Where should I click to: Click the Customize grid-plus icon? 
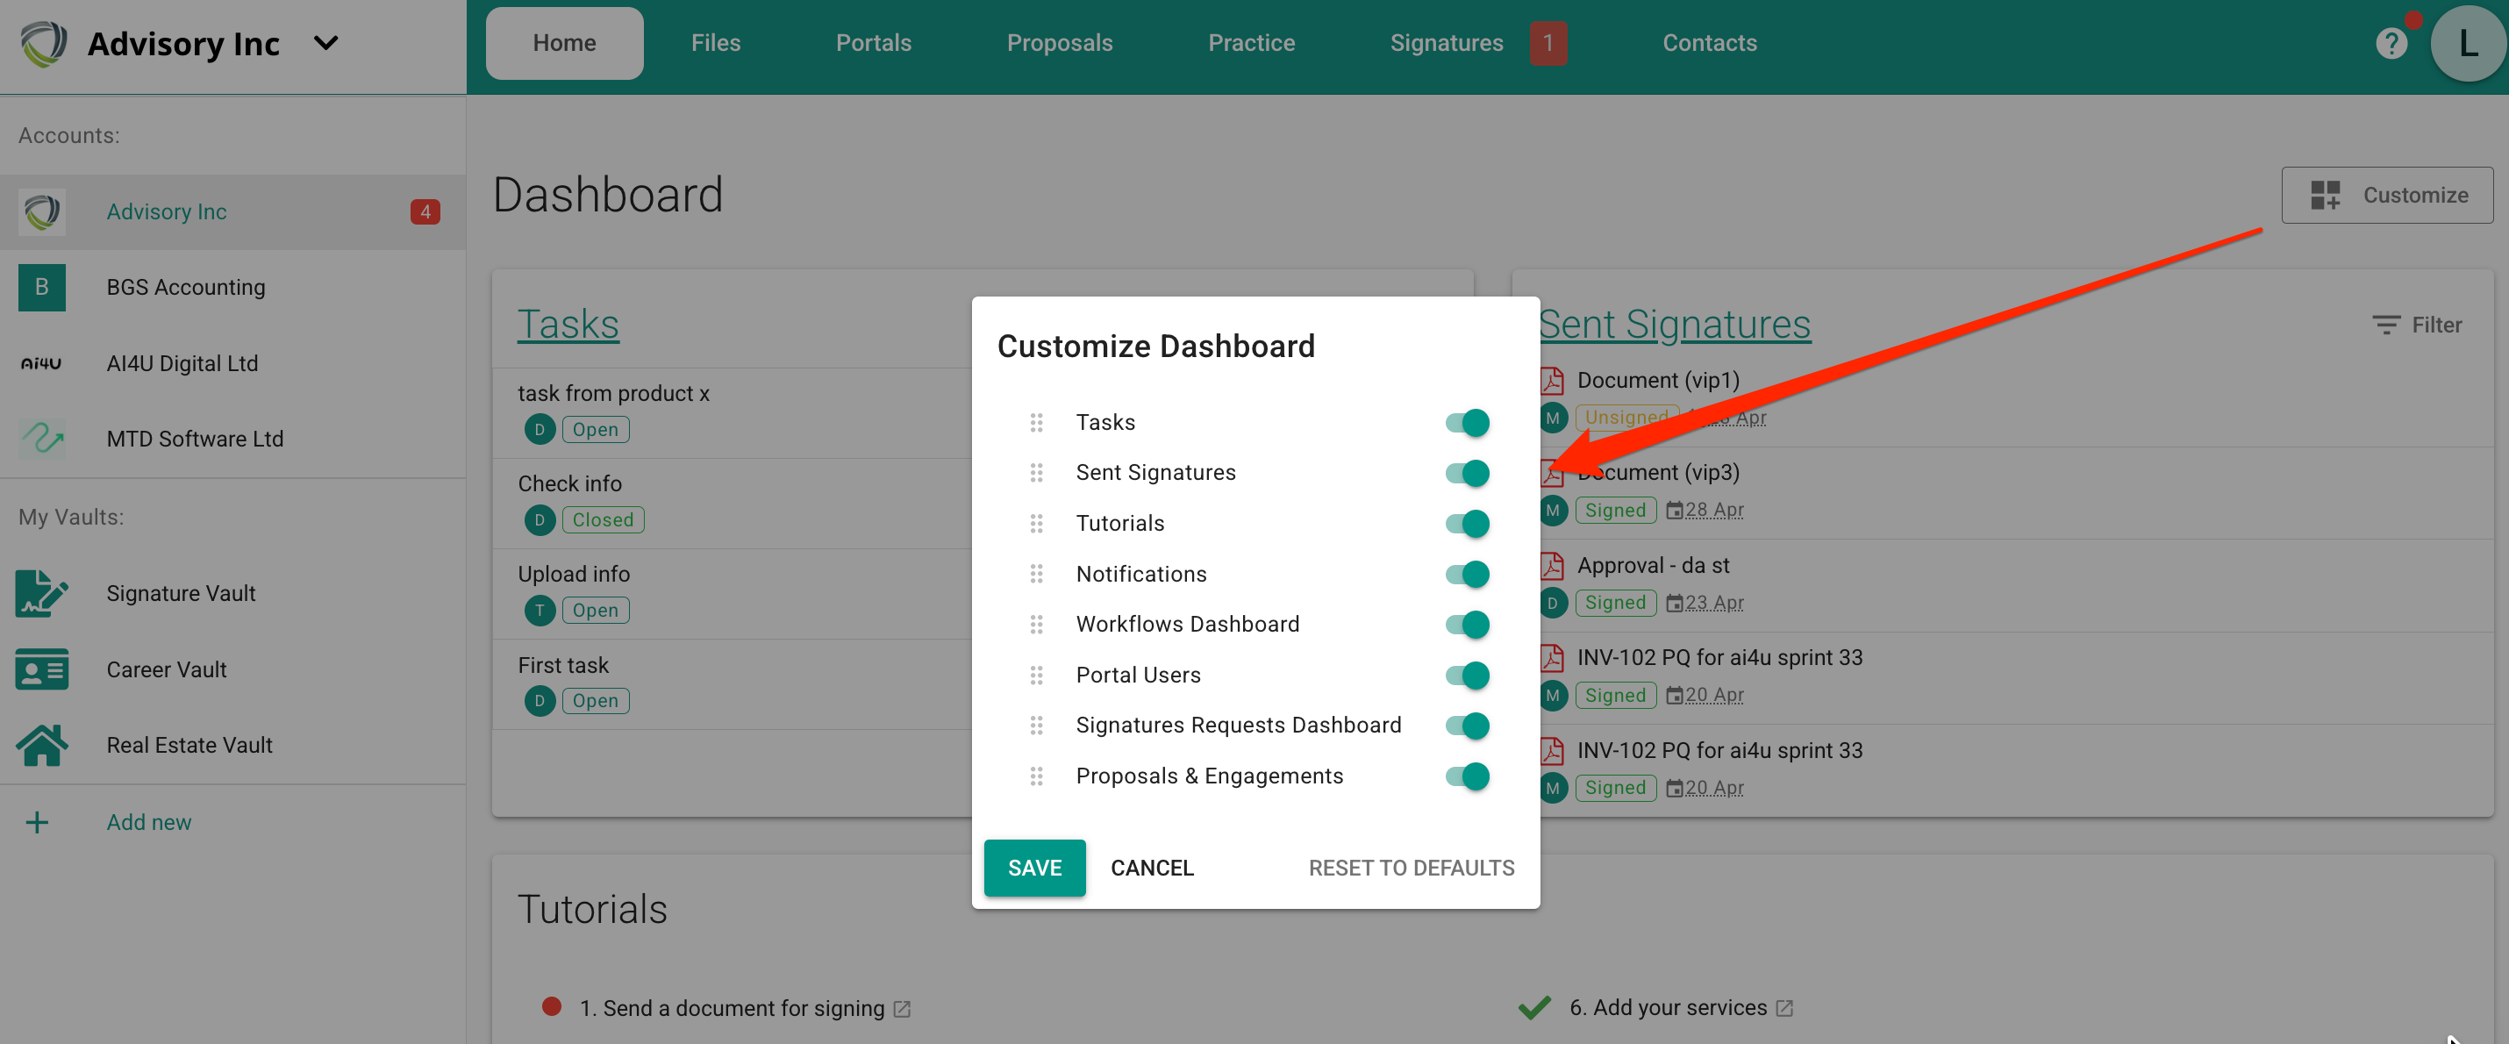2325,195
